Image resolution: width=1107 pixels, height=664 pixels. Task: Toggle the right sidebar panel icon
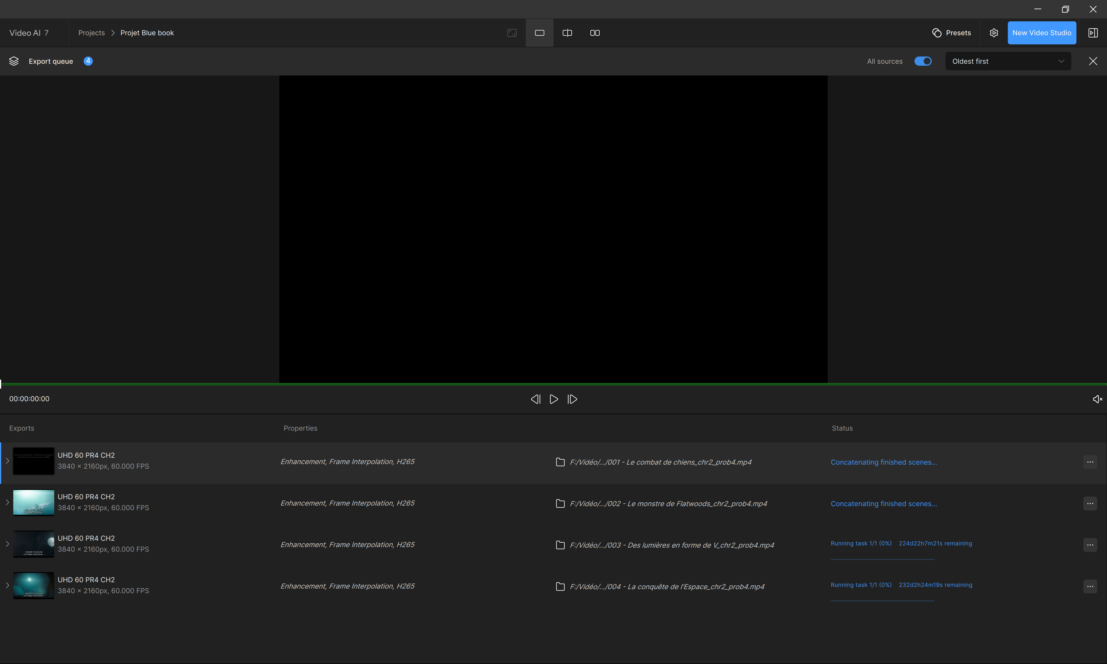(1093, 33)
